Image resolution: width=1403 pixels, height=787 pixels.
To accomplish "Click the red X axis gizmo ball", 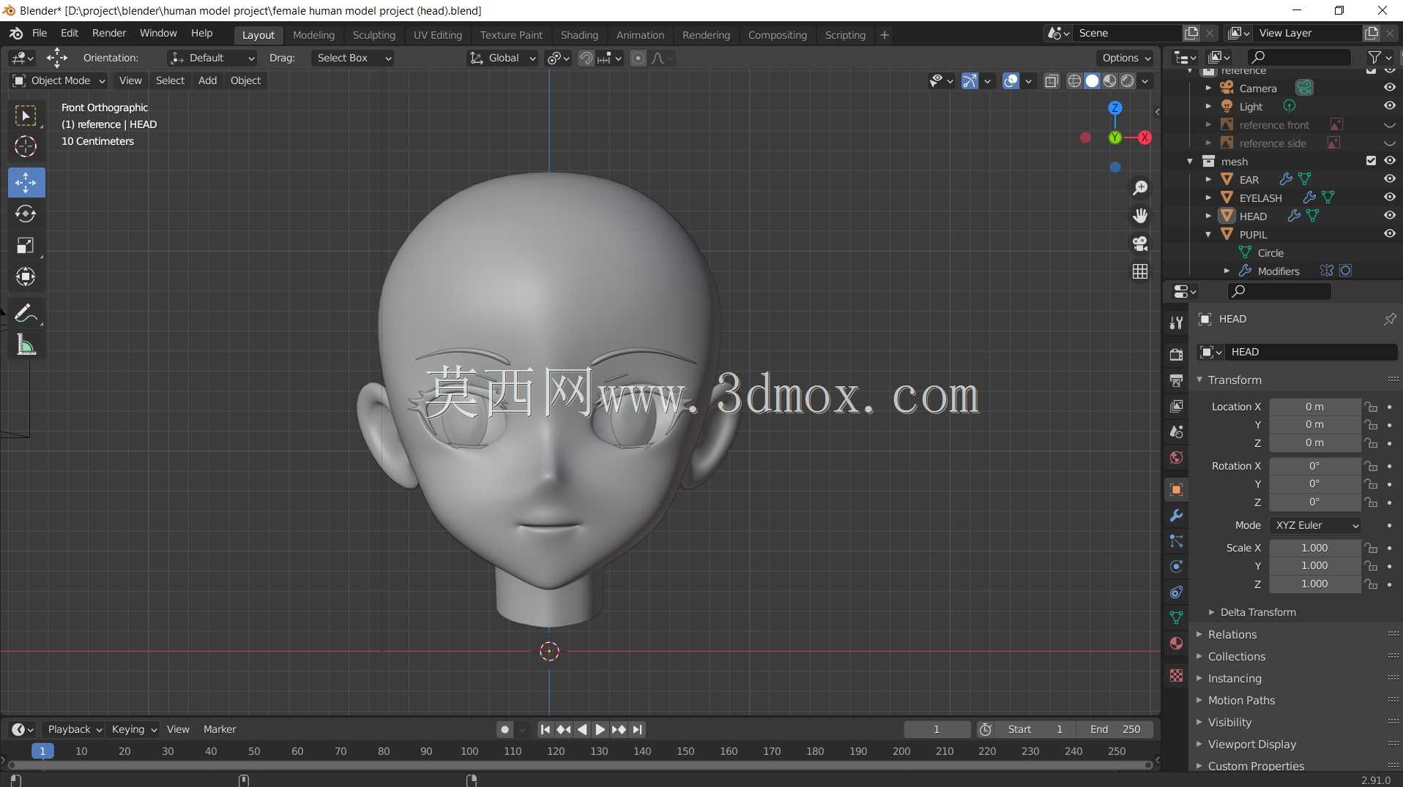I will click(1145, 138).
